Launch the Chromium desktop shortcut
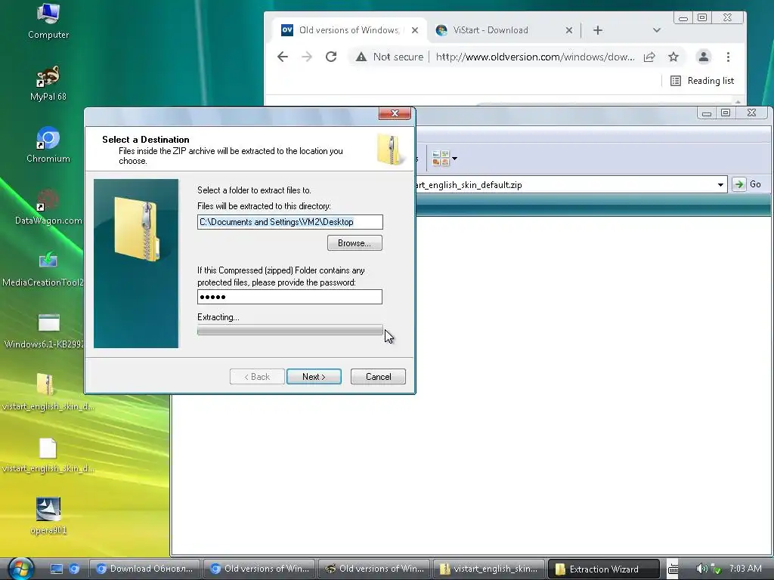The width and height of the screenshot is (774, 580). click(48, 144)
